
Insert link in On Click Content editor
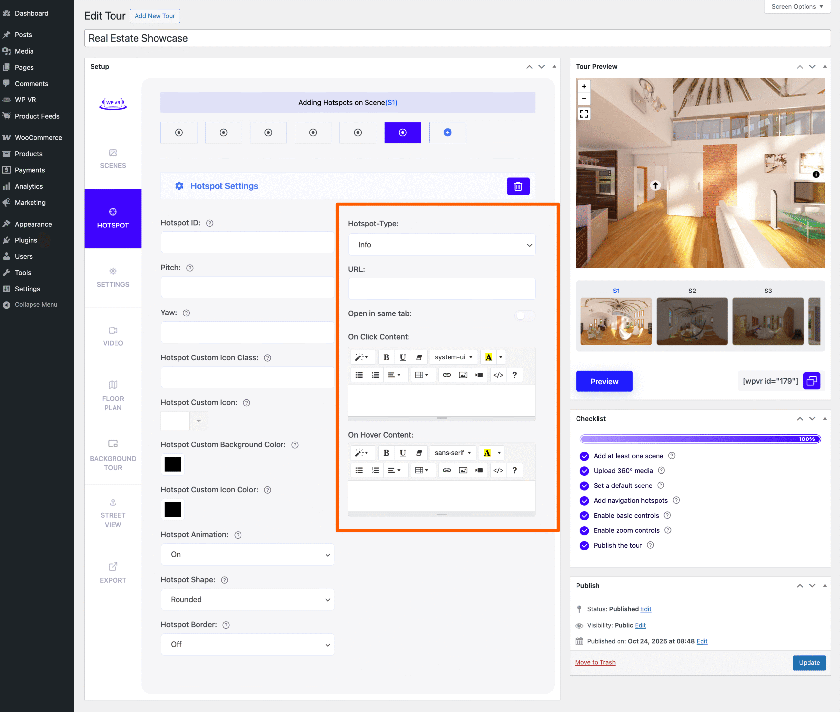click(447, 375)
